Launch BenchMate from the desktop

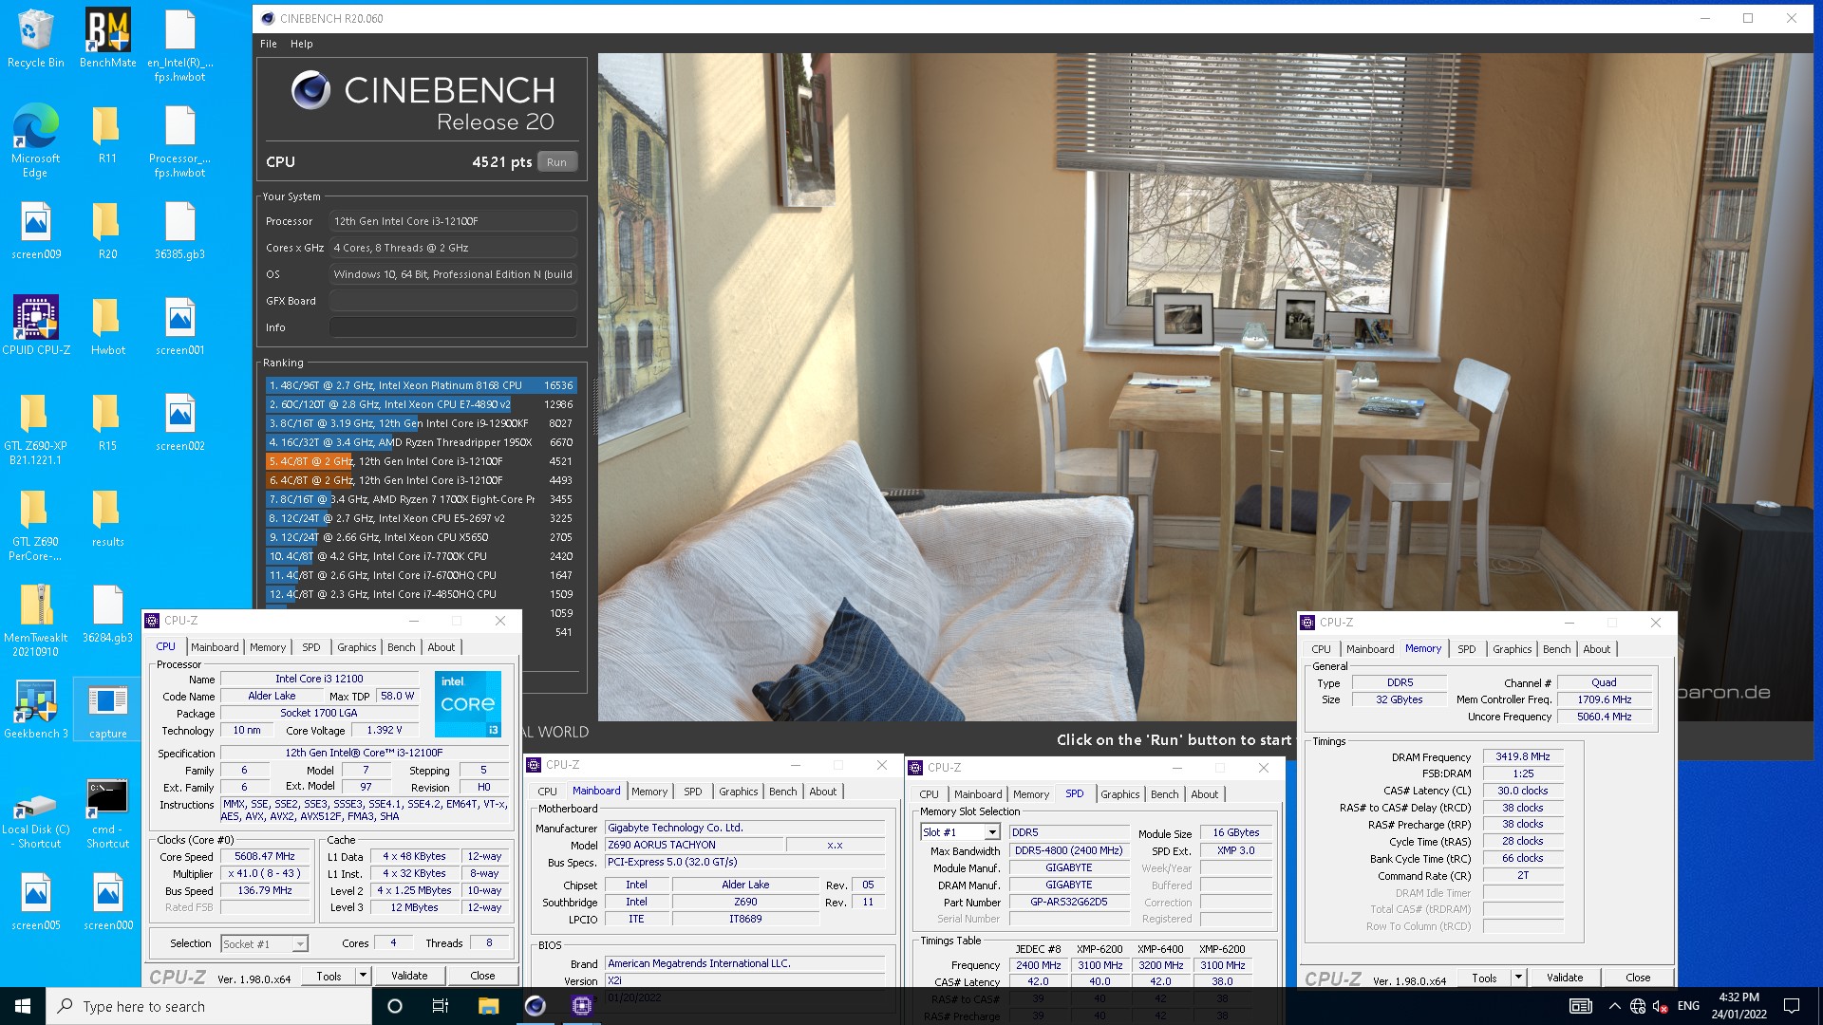coord(107,38)
